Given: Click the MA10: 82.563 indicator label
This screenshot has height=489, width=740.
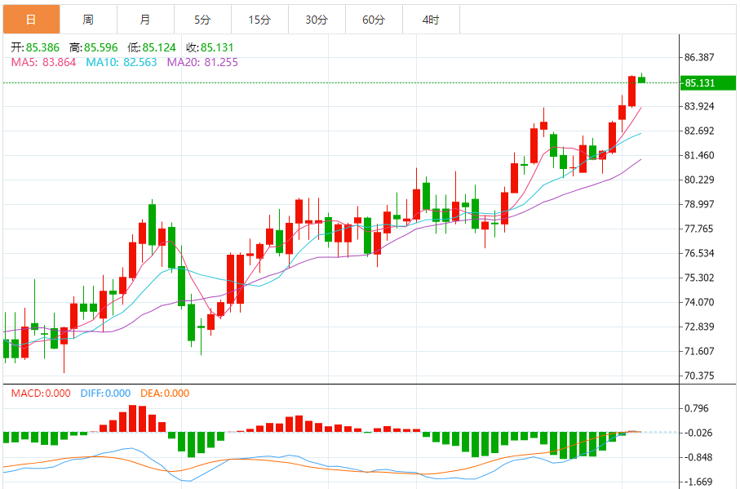Looking at the screenshot, I should pos(122,62).
